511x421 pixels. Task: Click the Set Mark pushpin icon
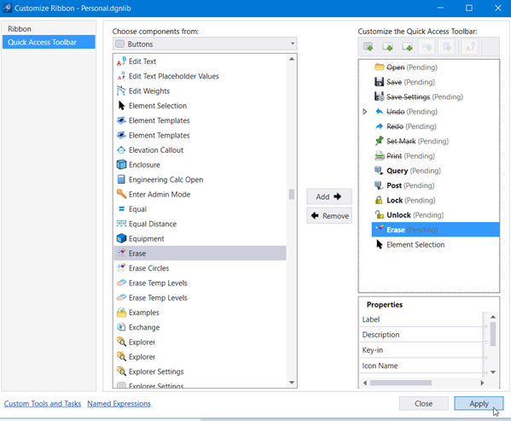(x=379, y=141)
